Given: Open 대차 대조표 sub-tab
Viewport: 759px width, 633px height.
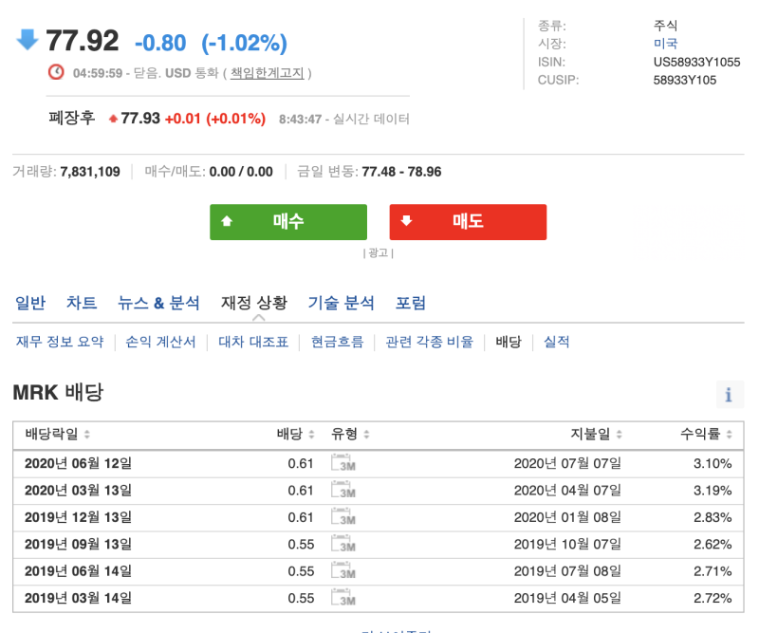Looking at the screenshot, I should pos(253,342).
